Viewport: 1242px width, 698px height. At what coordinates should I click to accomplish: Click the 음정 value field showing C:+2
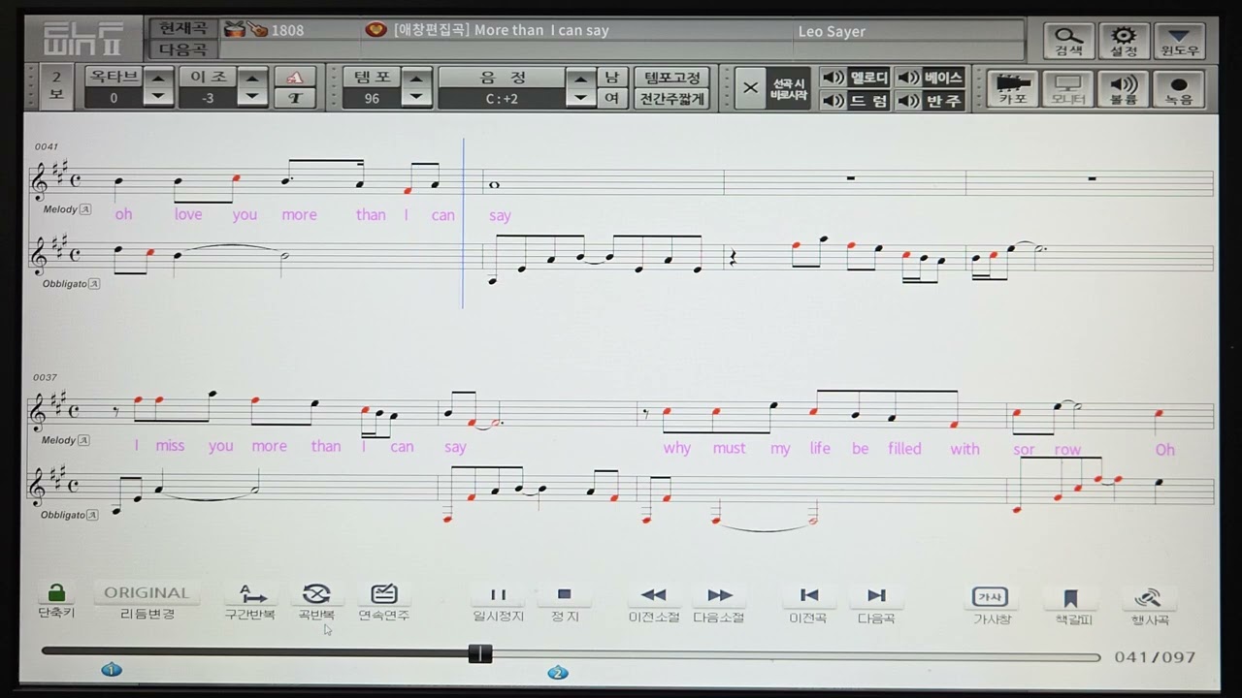(x=502, y=98)
